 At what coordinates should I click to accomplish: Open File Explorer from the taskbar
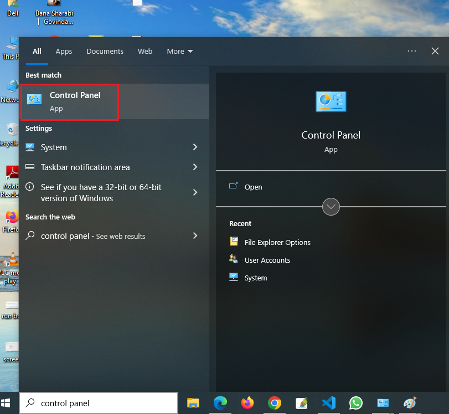point(193,403)
